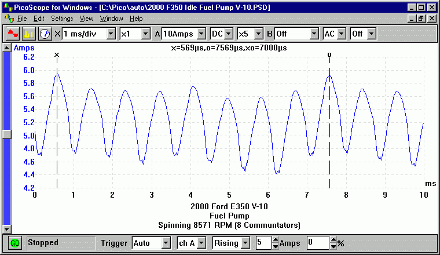Click the trigger threshold value field
The image size is (440, 255).
click(x=262, y=243)
